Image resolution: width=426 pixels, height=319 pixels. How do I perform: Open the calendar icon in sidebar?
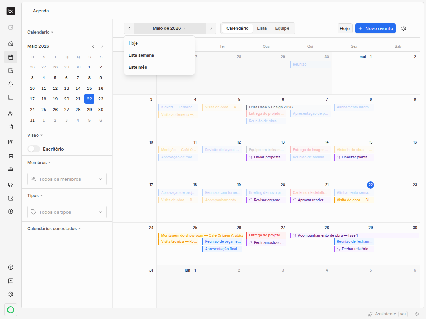click(x=11, y=57)
